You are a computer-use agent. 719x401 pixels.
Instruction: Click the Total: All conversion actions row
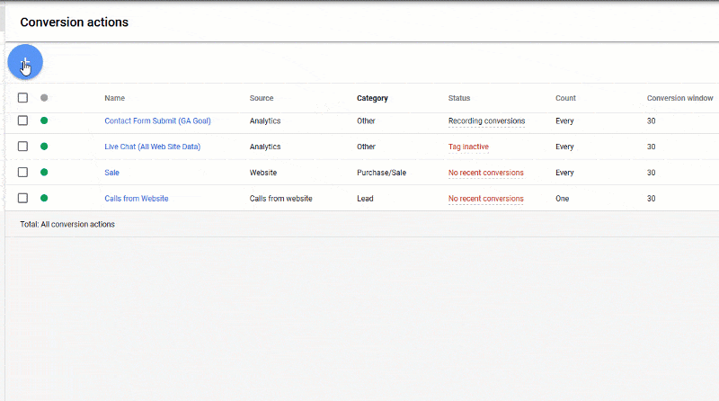click(362, 225)
